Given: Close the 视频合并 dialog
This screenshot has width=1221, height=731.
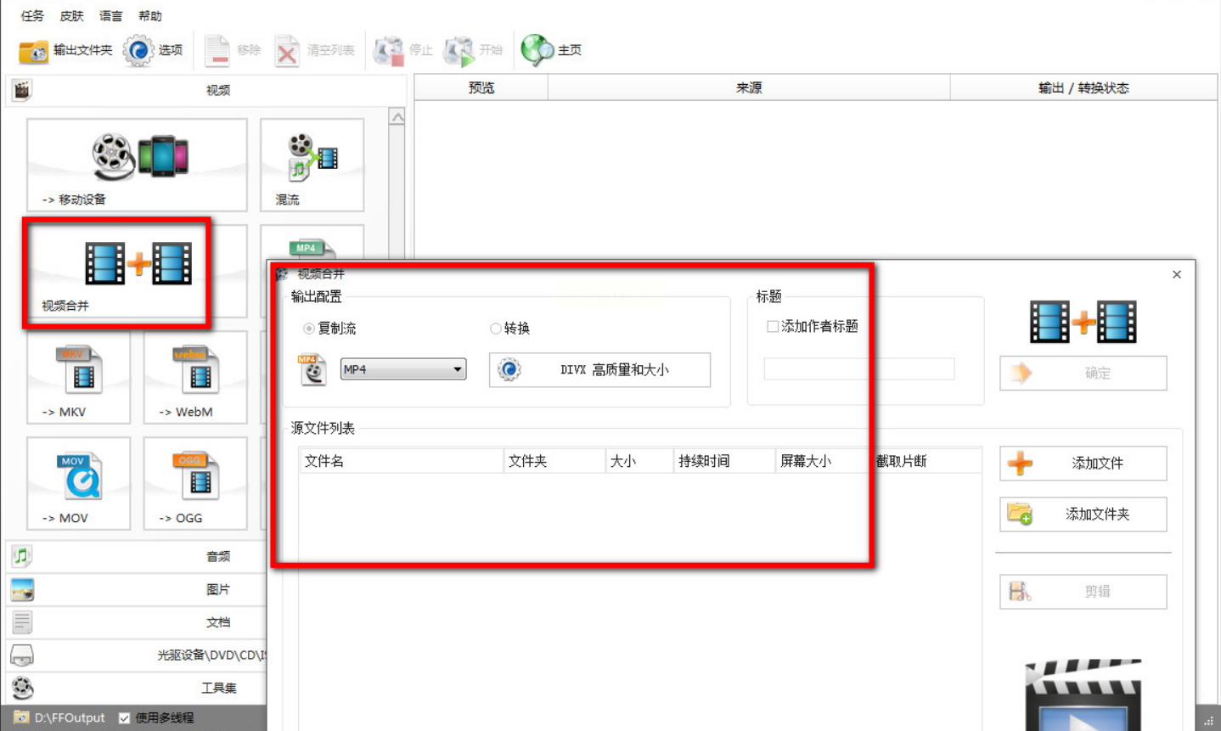Looking at the screenshot, I should [1177, 274].
